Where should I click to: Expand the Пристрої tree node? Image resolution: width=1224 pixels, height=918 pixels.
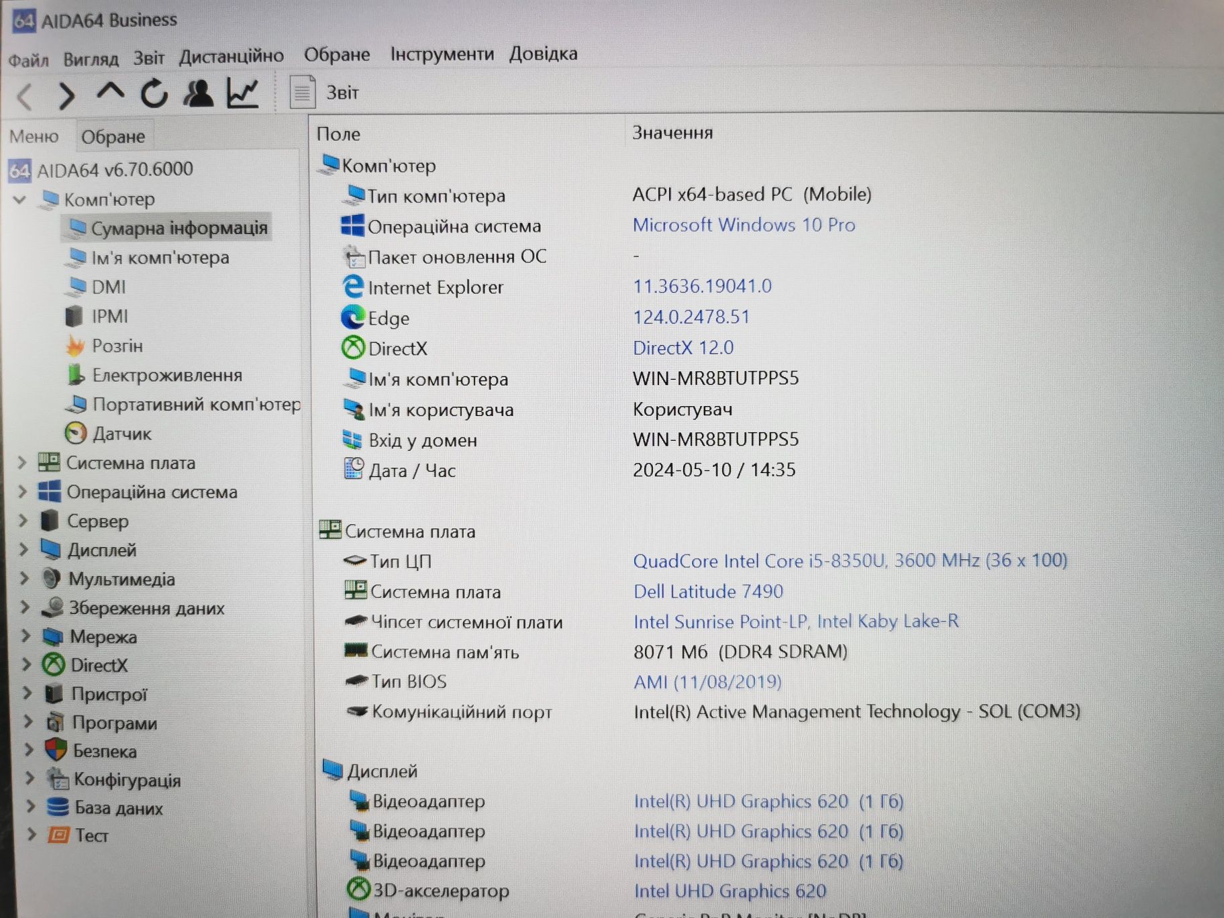click(x=27, y=693)
